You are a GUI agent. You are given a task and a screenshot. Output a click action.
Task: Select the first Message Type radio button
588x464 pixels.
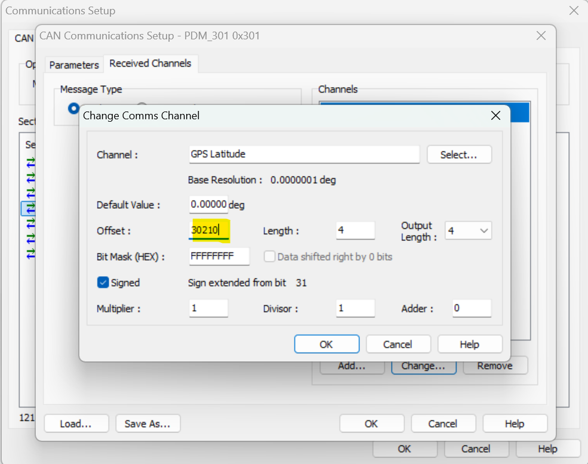coord(74,109)
